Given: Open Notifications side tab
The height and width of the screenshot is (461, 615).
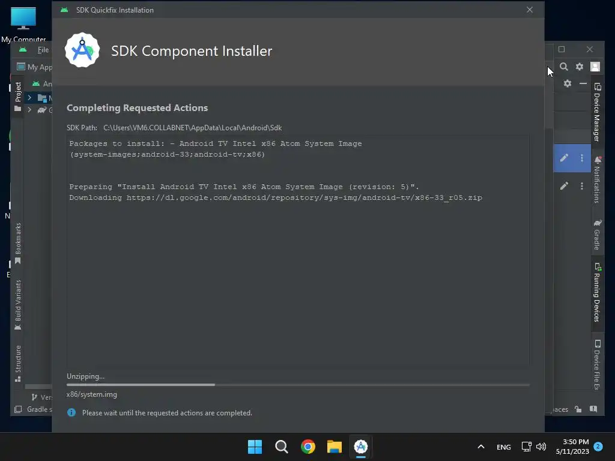Looking at the screenshot, I should pyautogui.click(x=597, y=179).
